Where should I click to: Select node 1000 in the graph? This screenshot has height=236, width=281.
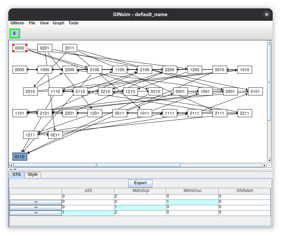tap(45, 70)
